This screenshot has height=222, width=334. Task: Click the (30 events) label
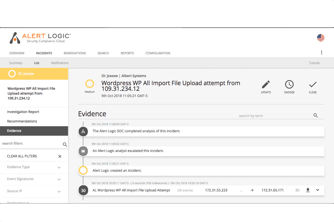click(x=185, y=190)
